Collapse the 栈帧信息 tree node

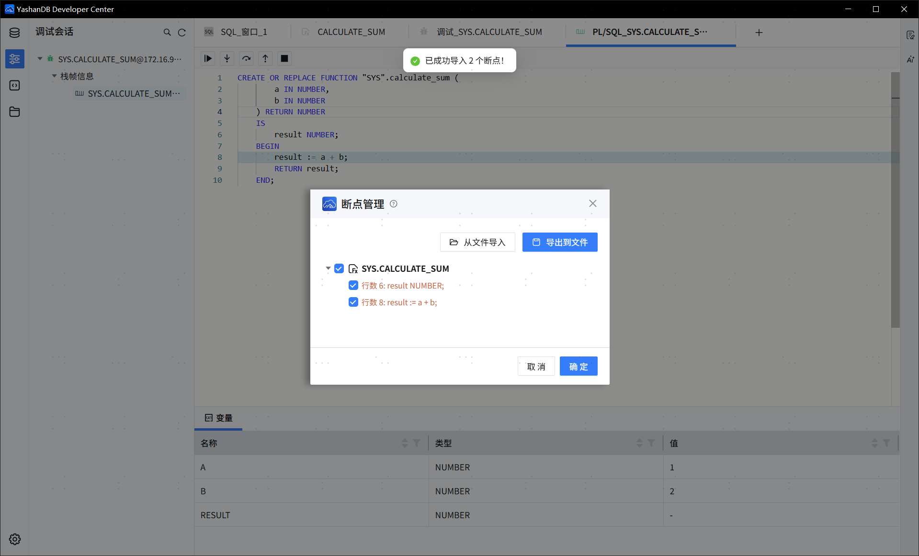pyautogui.click(x=55, y=76)
